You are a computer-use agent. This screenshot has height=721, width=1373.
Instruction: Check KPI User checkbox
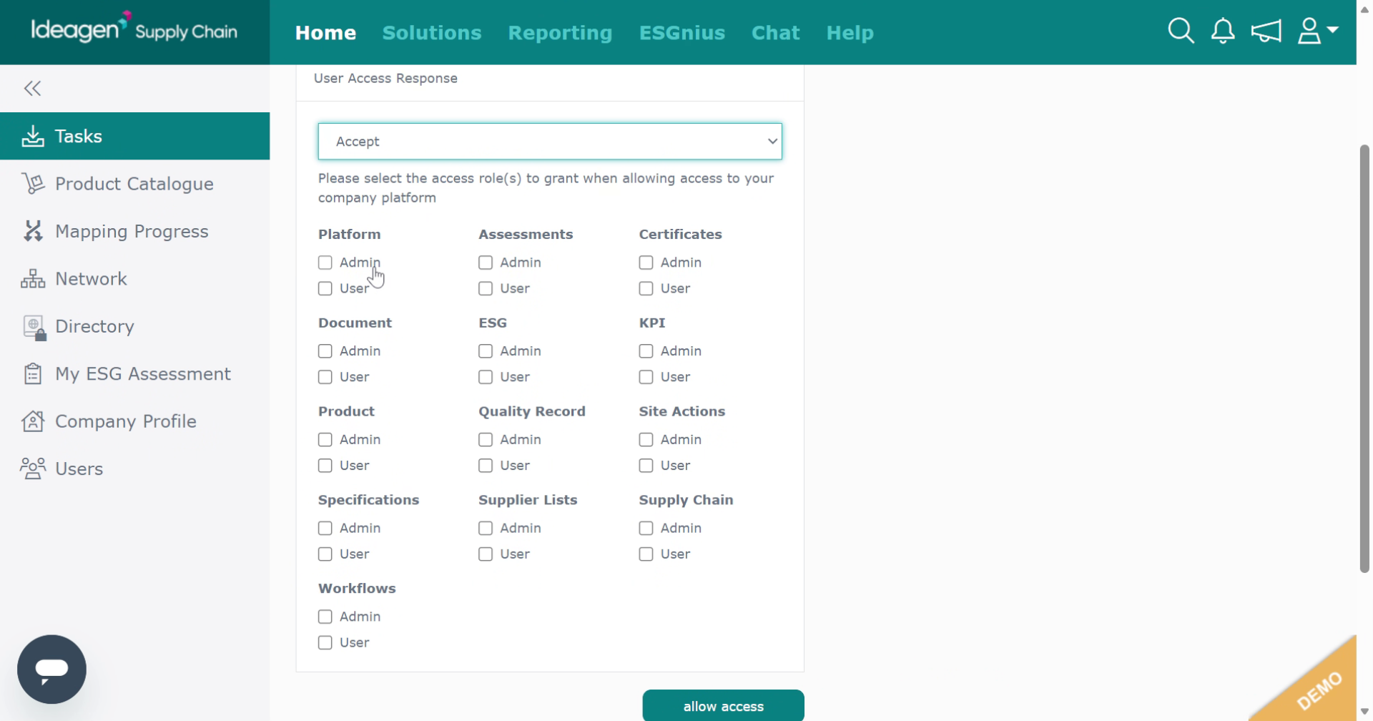[646, 377]
